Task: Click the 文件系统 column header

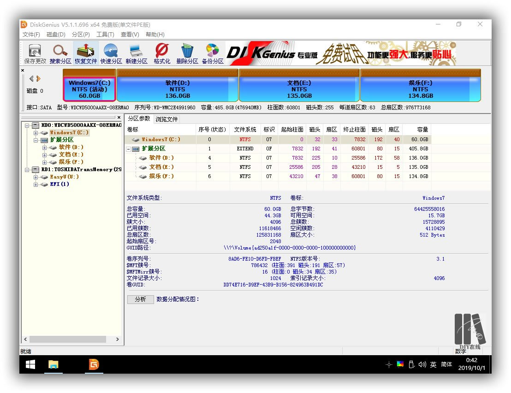Action: pos(245,129)
